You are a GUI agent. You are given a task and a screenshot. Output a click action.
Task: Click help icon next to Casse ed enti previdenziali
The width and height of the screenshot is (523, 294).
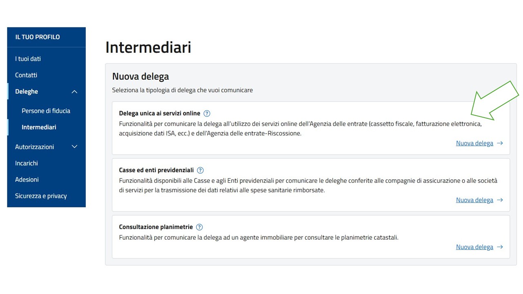pos(200,170)
